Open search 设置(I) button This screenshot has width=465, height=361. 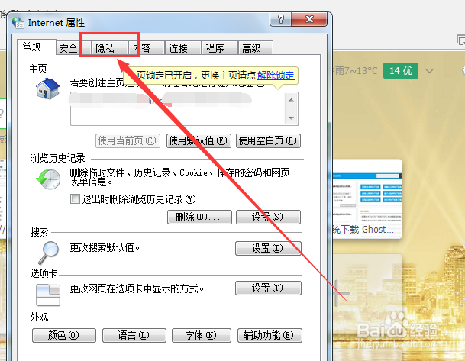268,248
